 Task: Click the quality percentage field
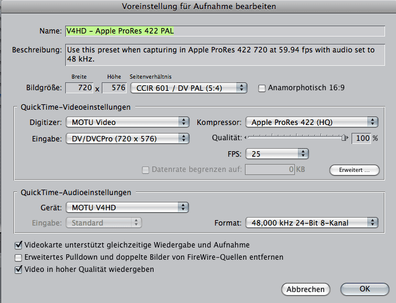(362, 138)
